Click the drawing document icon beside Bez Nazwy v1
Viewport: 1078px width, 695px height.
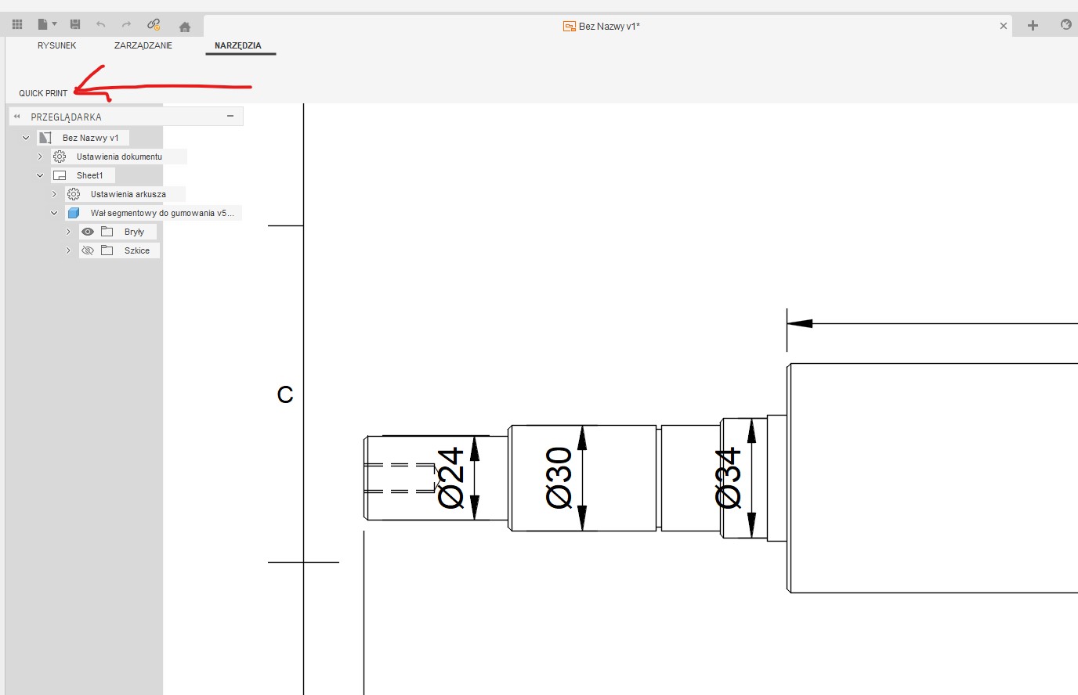[x=45, y=138]
